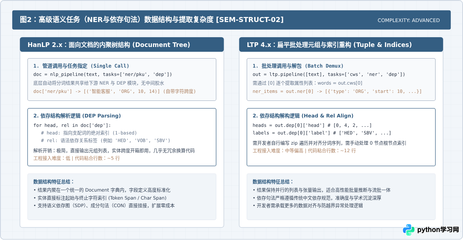Select bullet 结果保持并行的列表与张量输出
463x240 pixels.
point(322,190)
